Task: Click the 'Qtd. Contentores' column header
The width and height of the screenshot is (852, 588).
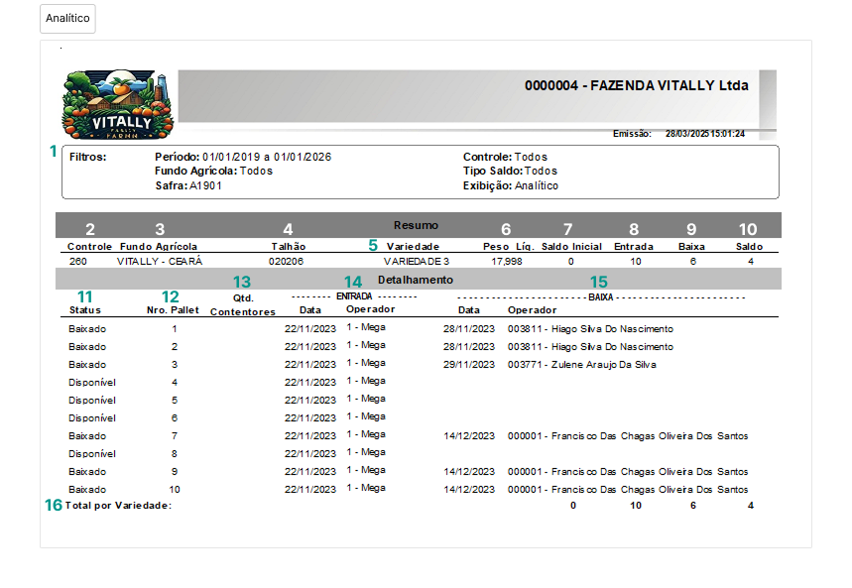Action: [243, 304]
